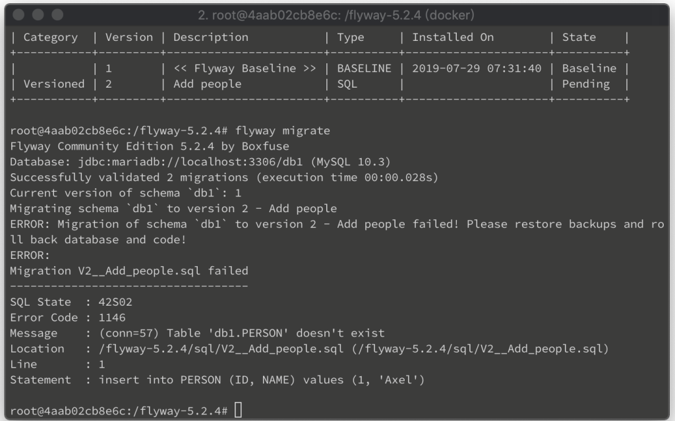Viewport: 675px width, 421px height.
Task: Click the SQL State value 42S02
Action: pyautogui.click(x=115, y=302)
